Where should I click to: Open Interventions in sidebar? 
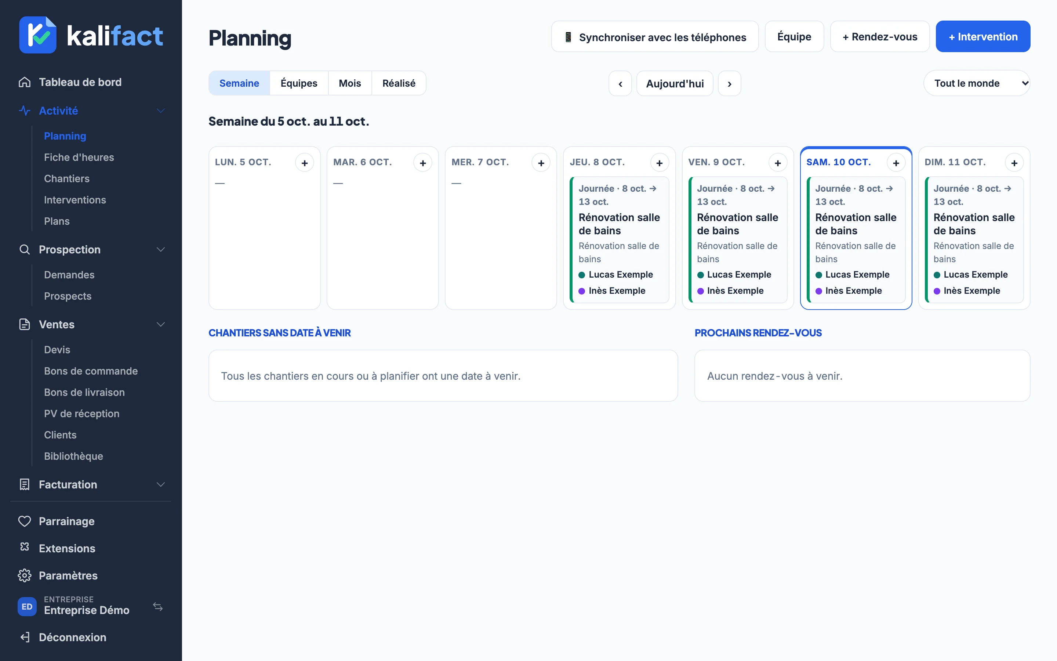click(x=75, y=200)
